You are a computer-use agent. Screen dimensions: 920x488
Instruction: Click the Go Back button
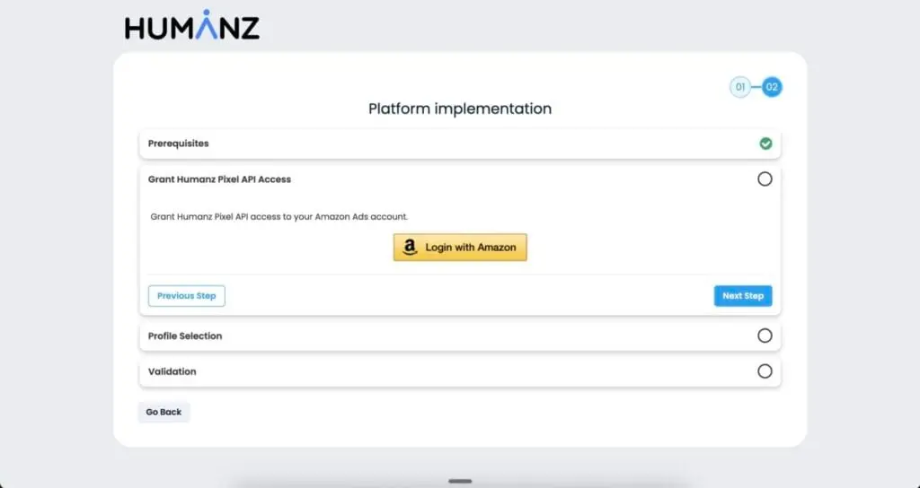164,412
